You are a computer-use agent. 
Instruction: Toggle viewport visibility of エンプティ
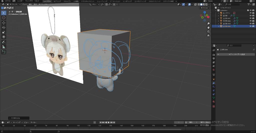click(250, 13)
